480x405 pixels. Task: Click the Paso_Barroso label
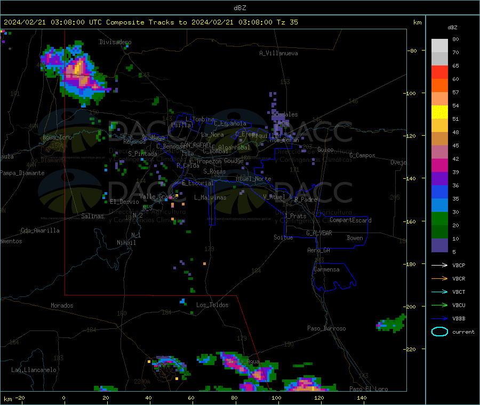(x=326, y=328)
